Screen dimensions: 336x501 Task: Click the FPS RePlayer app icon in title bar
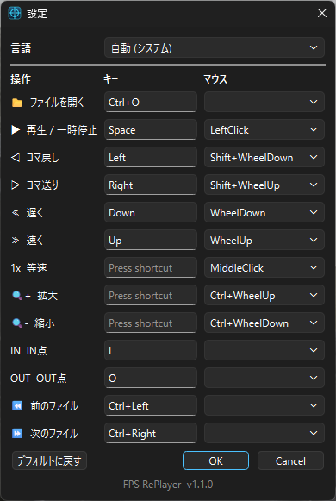[x=15, y=14]
